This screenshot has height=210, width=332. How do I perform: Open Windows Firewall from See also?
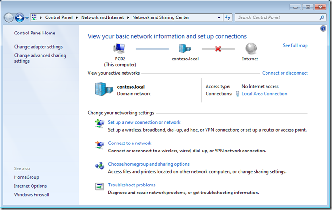coord(31,194)
